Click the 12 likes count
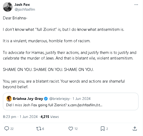143x136 pixels. pyautogui.click(x=76, y=129)
